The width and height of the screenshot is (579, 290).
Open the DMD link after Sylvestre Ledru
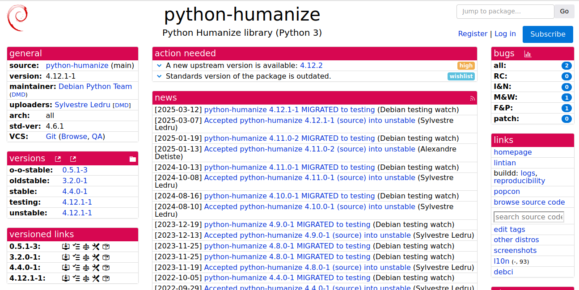(x=122, y=105)
